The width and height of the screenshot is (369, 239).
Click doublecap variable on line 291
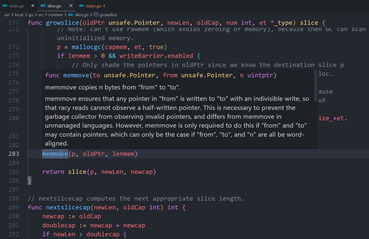coord(59,225)
